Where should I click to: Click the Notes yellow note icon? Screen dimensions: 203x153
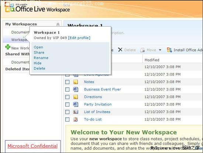pyautogui.click(x=76, y=82)
